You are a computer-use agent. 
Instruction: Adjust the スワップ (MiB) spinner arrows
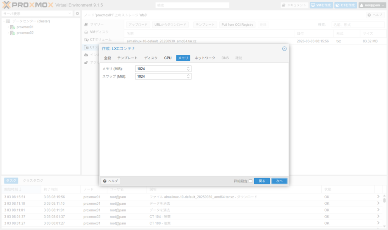(188, 76)
